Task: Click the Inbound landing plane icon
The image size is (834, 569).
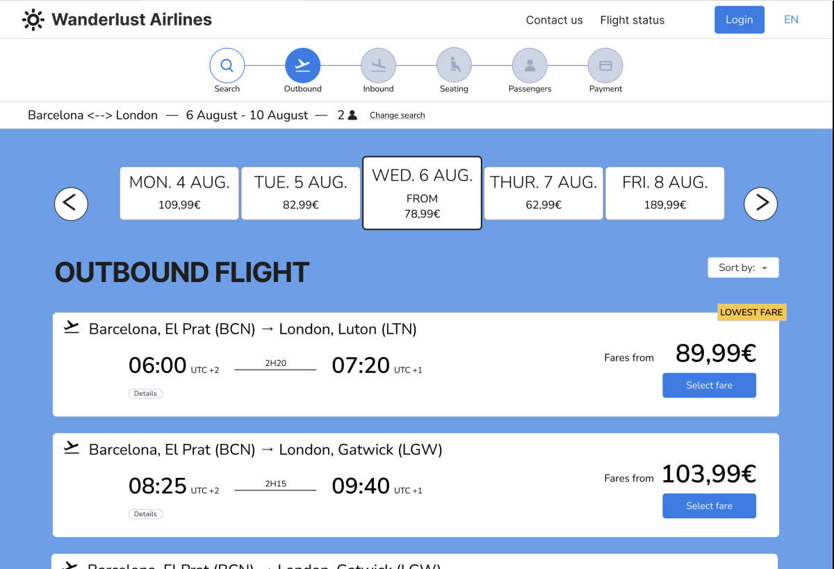Action: pos(378,66)
